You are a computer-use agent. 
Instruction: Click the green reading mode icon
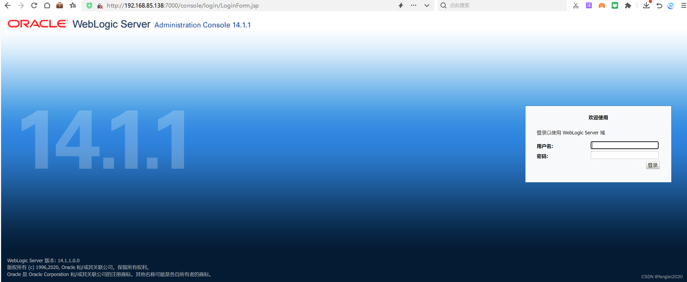615,5
